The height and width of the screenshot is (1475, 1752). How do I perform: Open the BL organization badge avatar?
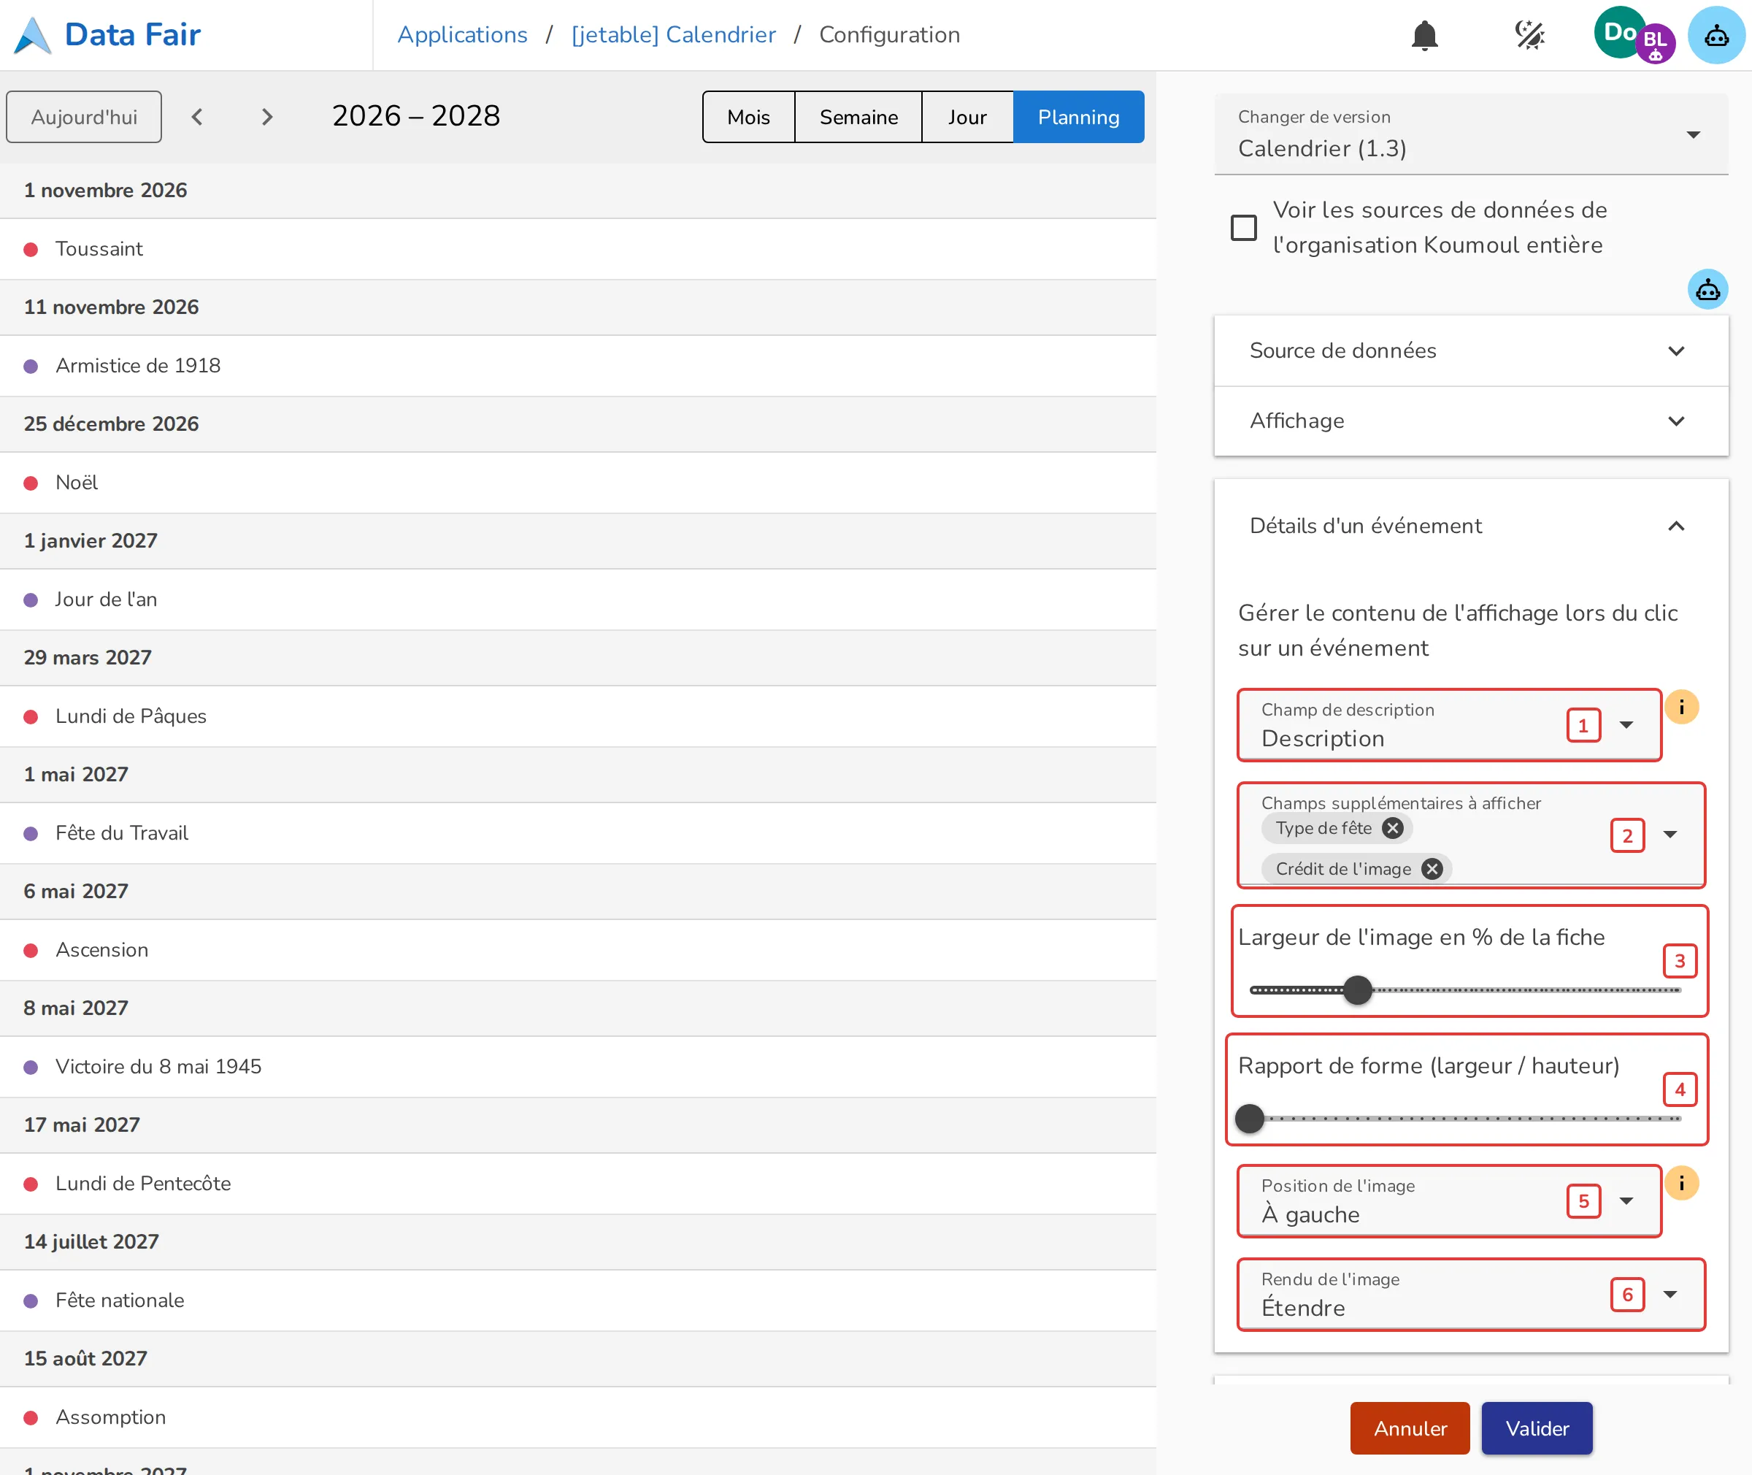pyautogui.click(x=1655, y=44)
